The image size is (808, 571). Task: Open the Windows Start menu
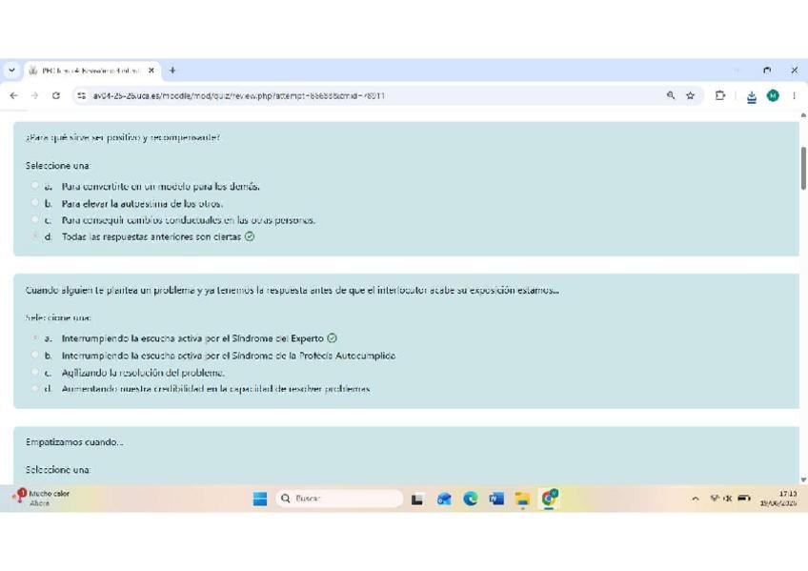(260, 499)
